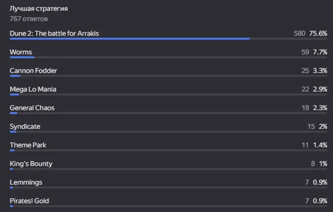The width and height of the screenshot is (333, 212).
Task: Click the 7.7% percentage for Worms
Action: [320, 52]
